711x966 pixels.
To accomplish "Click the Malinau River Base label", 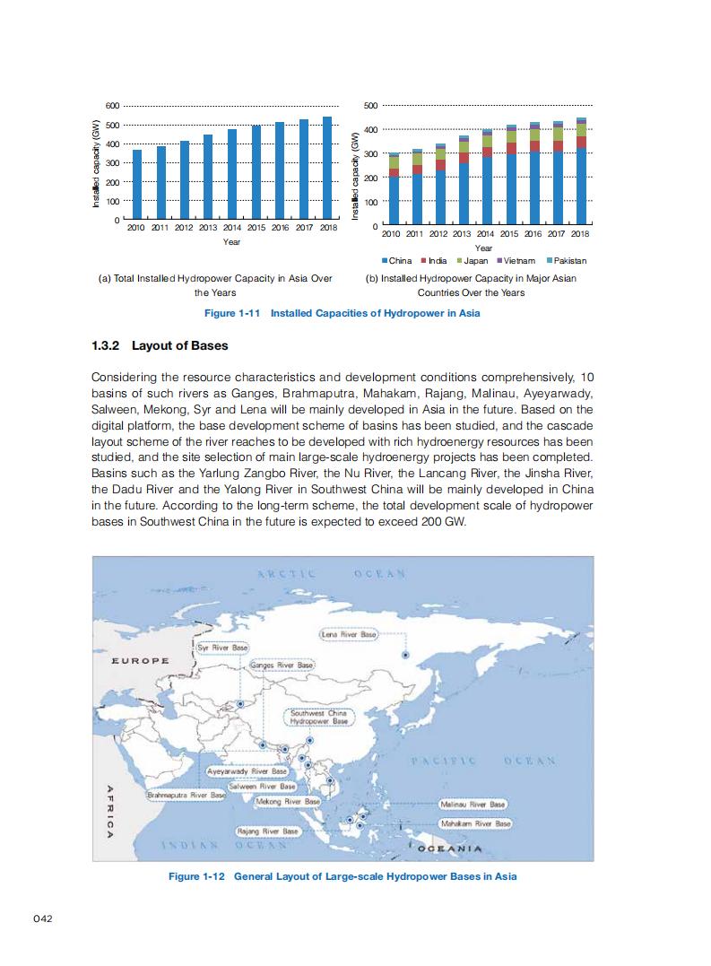I will click(473, 805).
